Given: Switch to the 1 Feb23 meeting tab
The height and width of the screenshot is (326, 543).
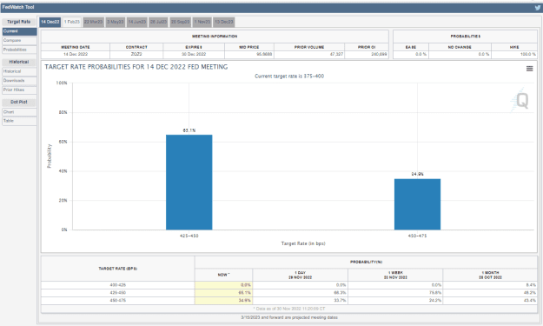Looking at the screenshot, I should coord(72,22).
